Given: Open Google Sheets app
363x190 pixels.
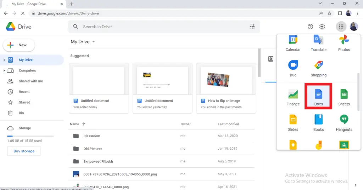Looking at the screenshot, I should point(344,97).
